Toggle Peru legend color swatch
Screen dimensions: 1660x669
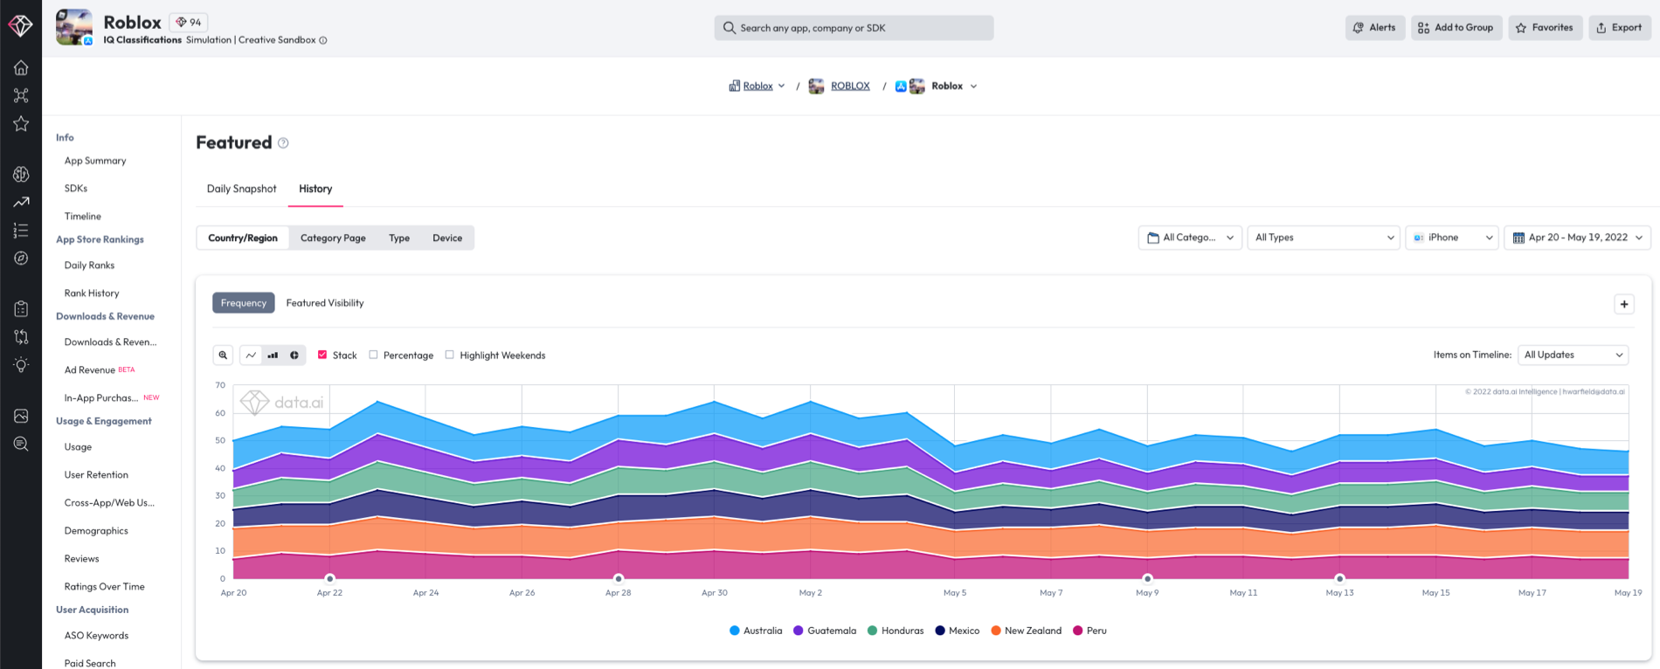coord(1077,631)
